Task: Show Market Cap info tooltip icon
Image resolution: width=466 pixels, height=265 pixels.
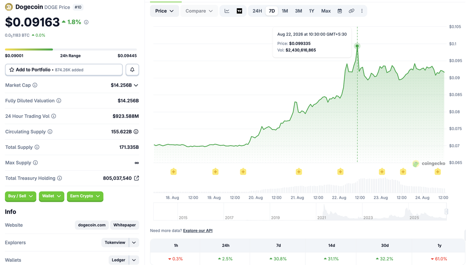Action: pyautogui.click(x=35, y=85)
